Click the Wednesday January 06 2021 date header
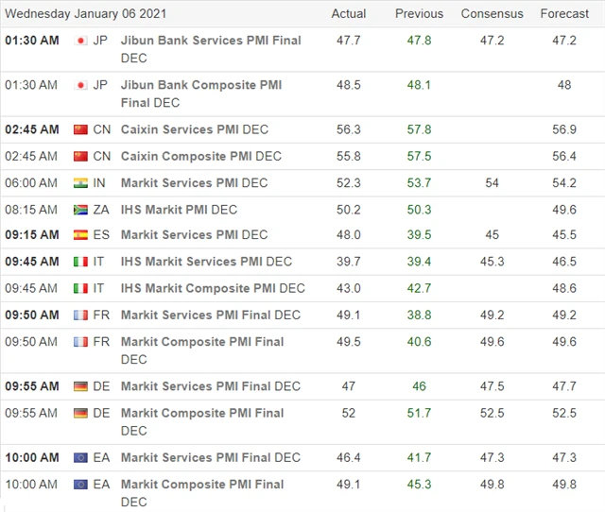The image size is (605, 512). tap(86, 14)
